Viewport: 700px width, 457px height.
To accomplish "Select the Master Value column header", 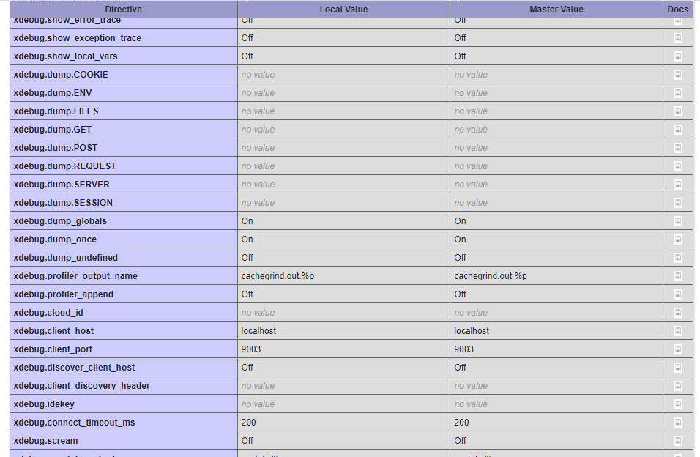I will [x=555, y=9].
